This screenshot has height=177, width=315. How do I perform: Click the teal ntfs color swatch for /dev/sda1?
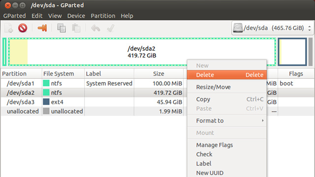[x=46, y=83]
